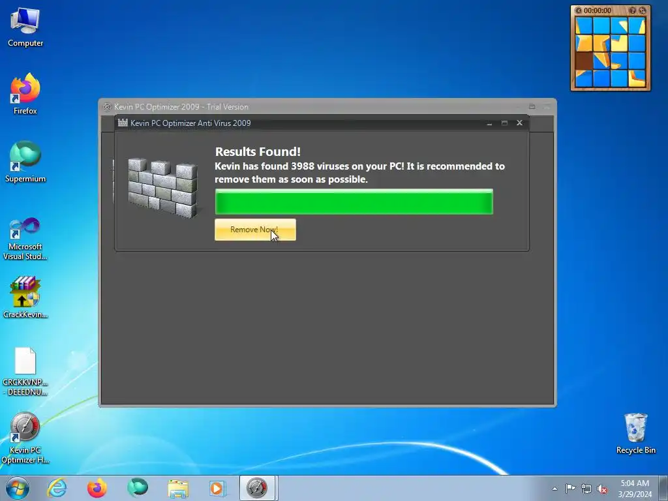
Task: Click the green scan progress bar
Action: 354,202
